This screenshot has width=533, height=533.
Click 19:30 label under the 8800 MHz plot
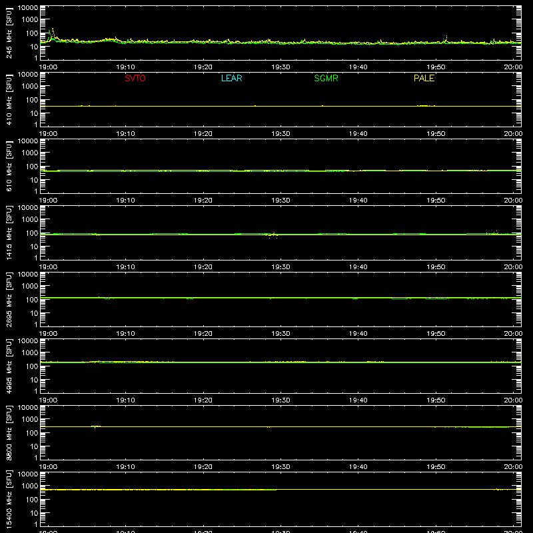[x=280, y=467]
